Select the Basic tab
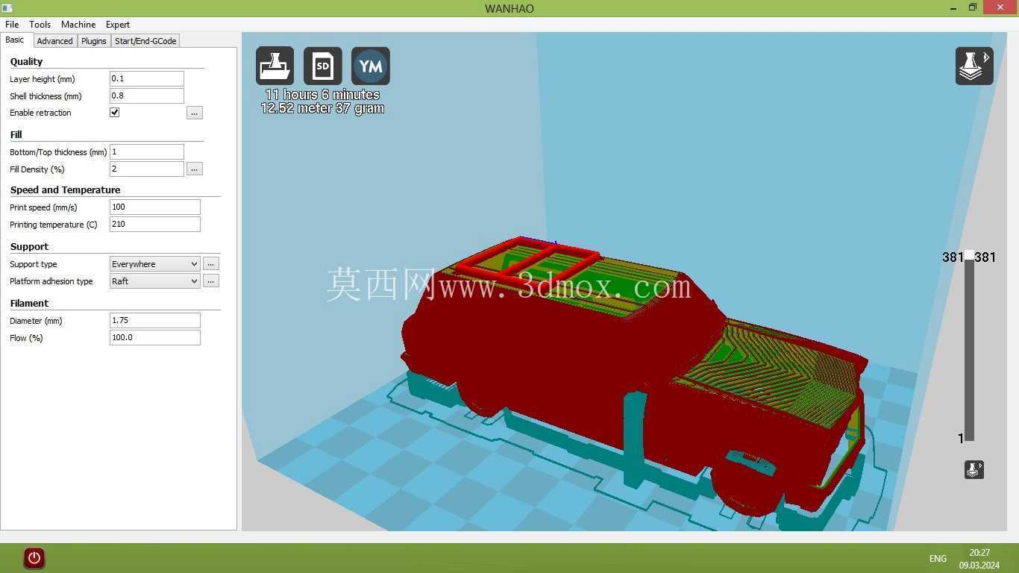Viewport: 1019px width, 573px height. tap(15, 40)
